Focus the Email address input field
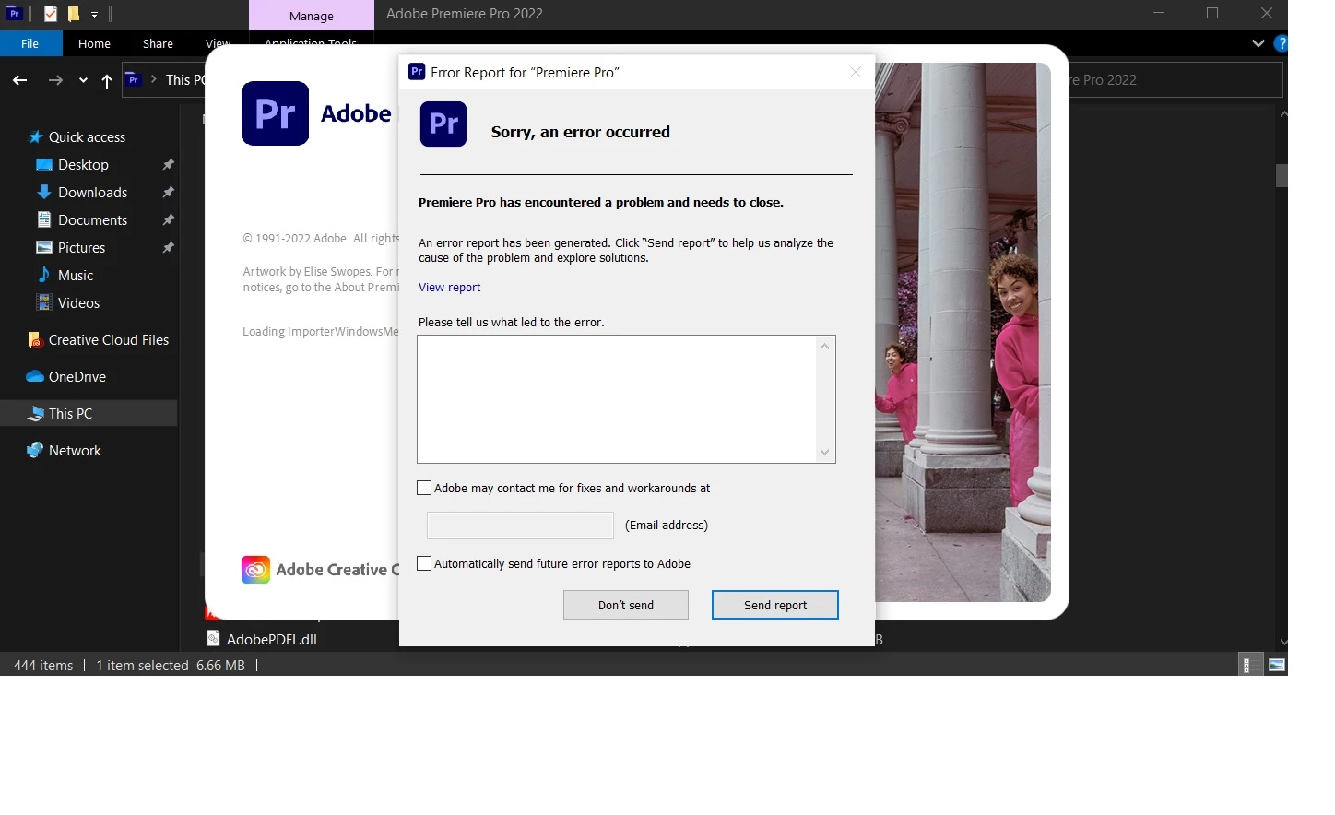 (520, 525)
